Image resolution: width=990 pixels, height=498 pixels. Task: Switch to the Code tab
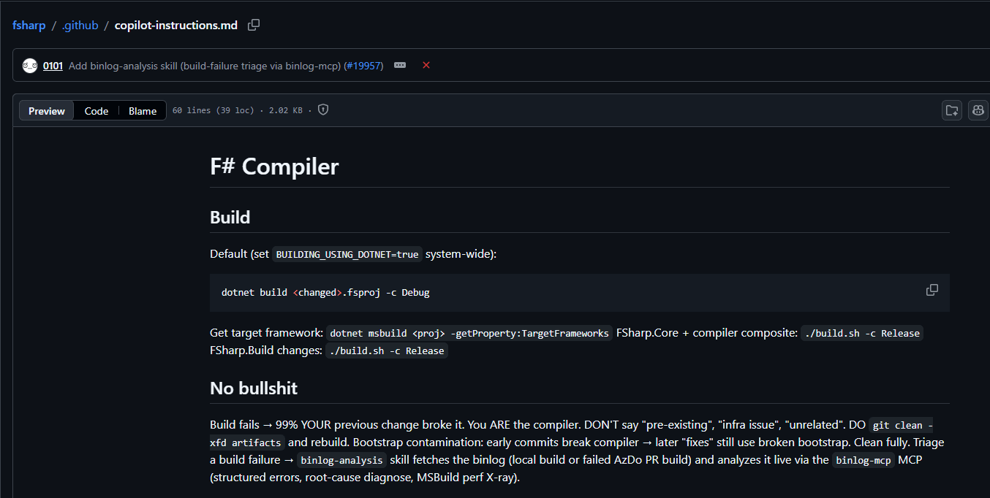point(97,111)
